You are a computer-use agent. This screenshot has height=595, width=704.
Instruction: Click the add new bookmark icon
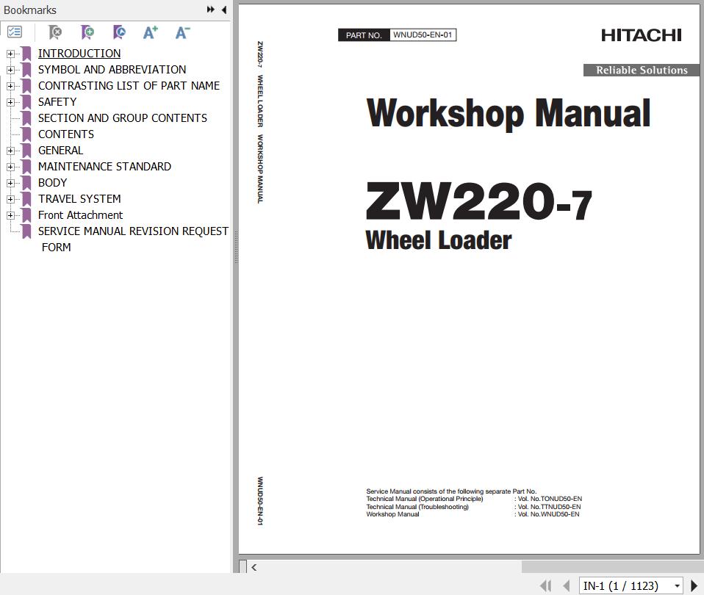point(87,32)
